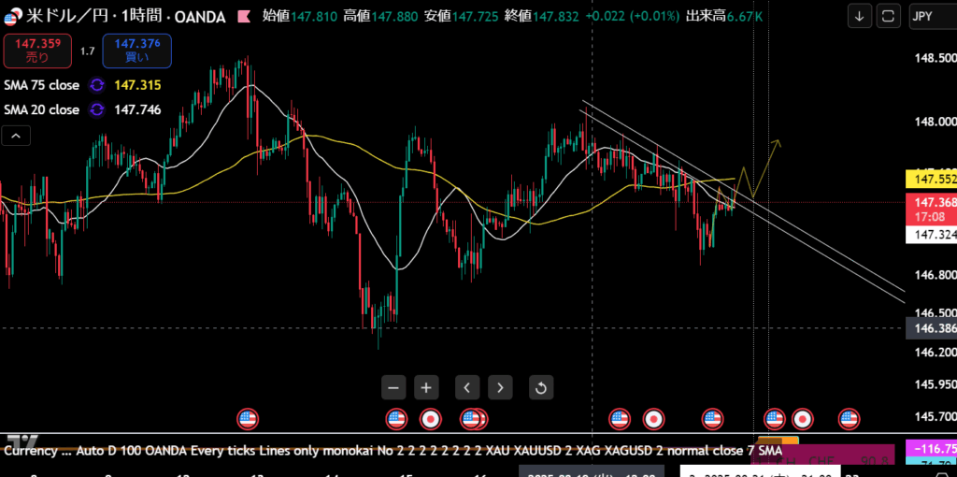Click the down-arrow button beside the JPY selector

click(x=860, y=16)
